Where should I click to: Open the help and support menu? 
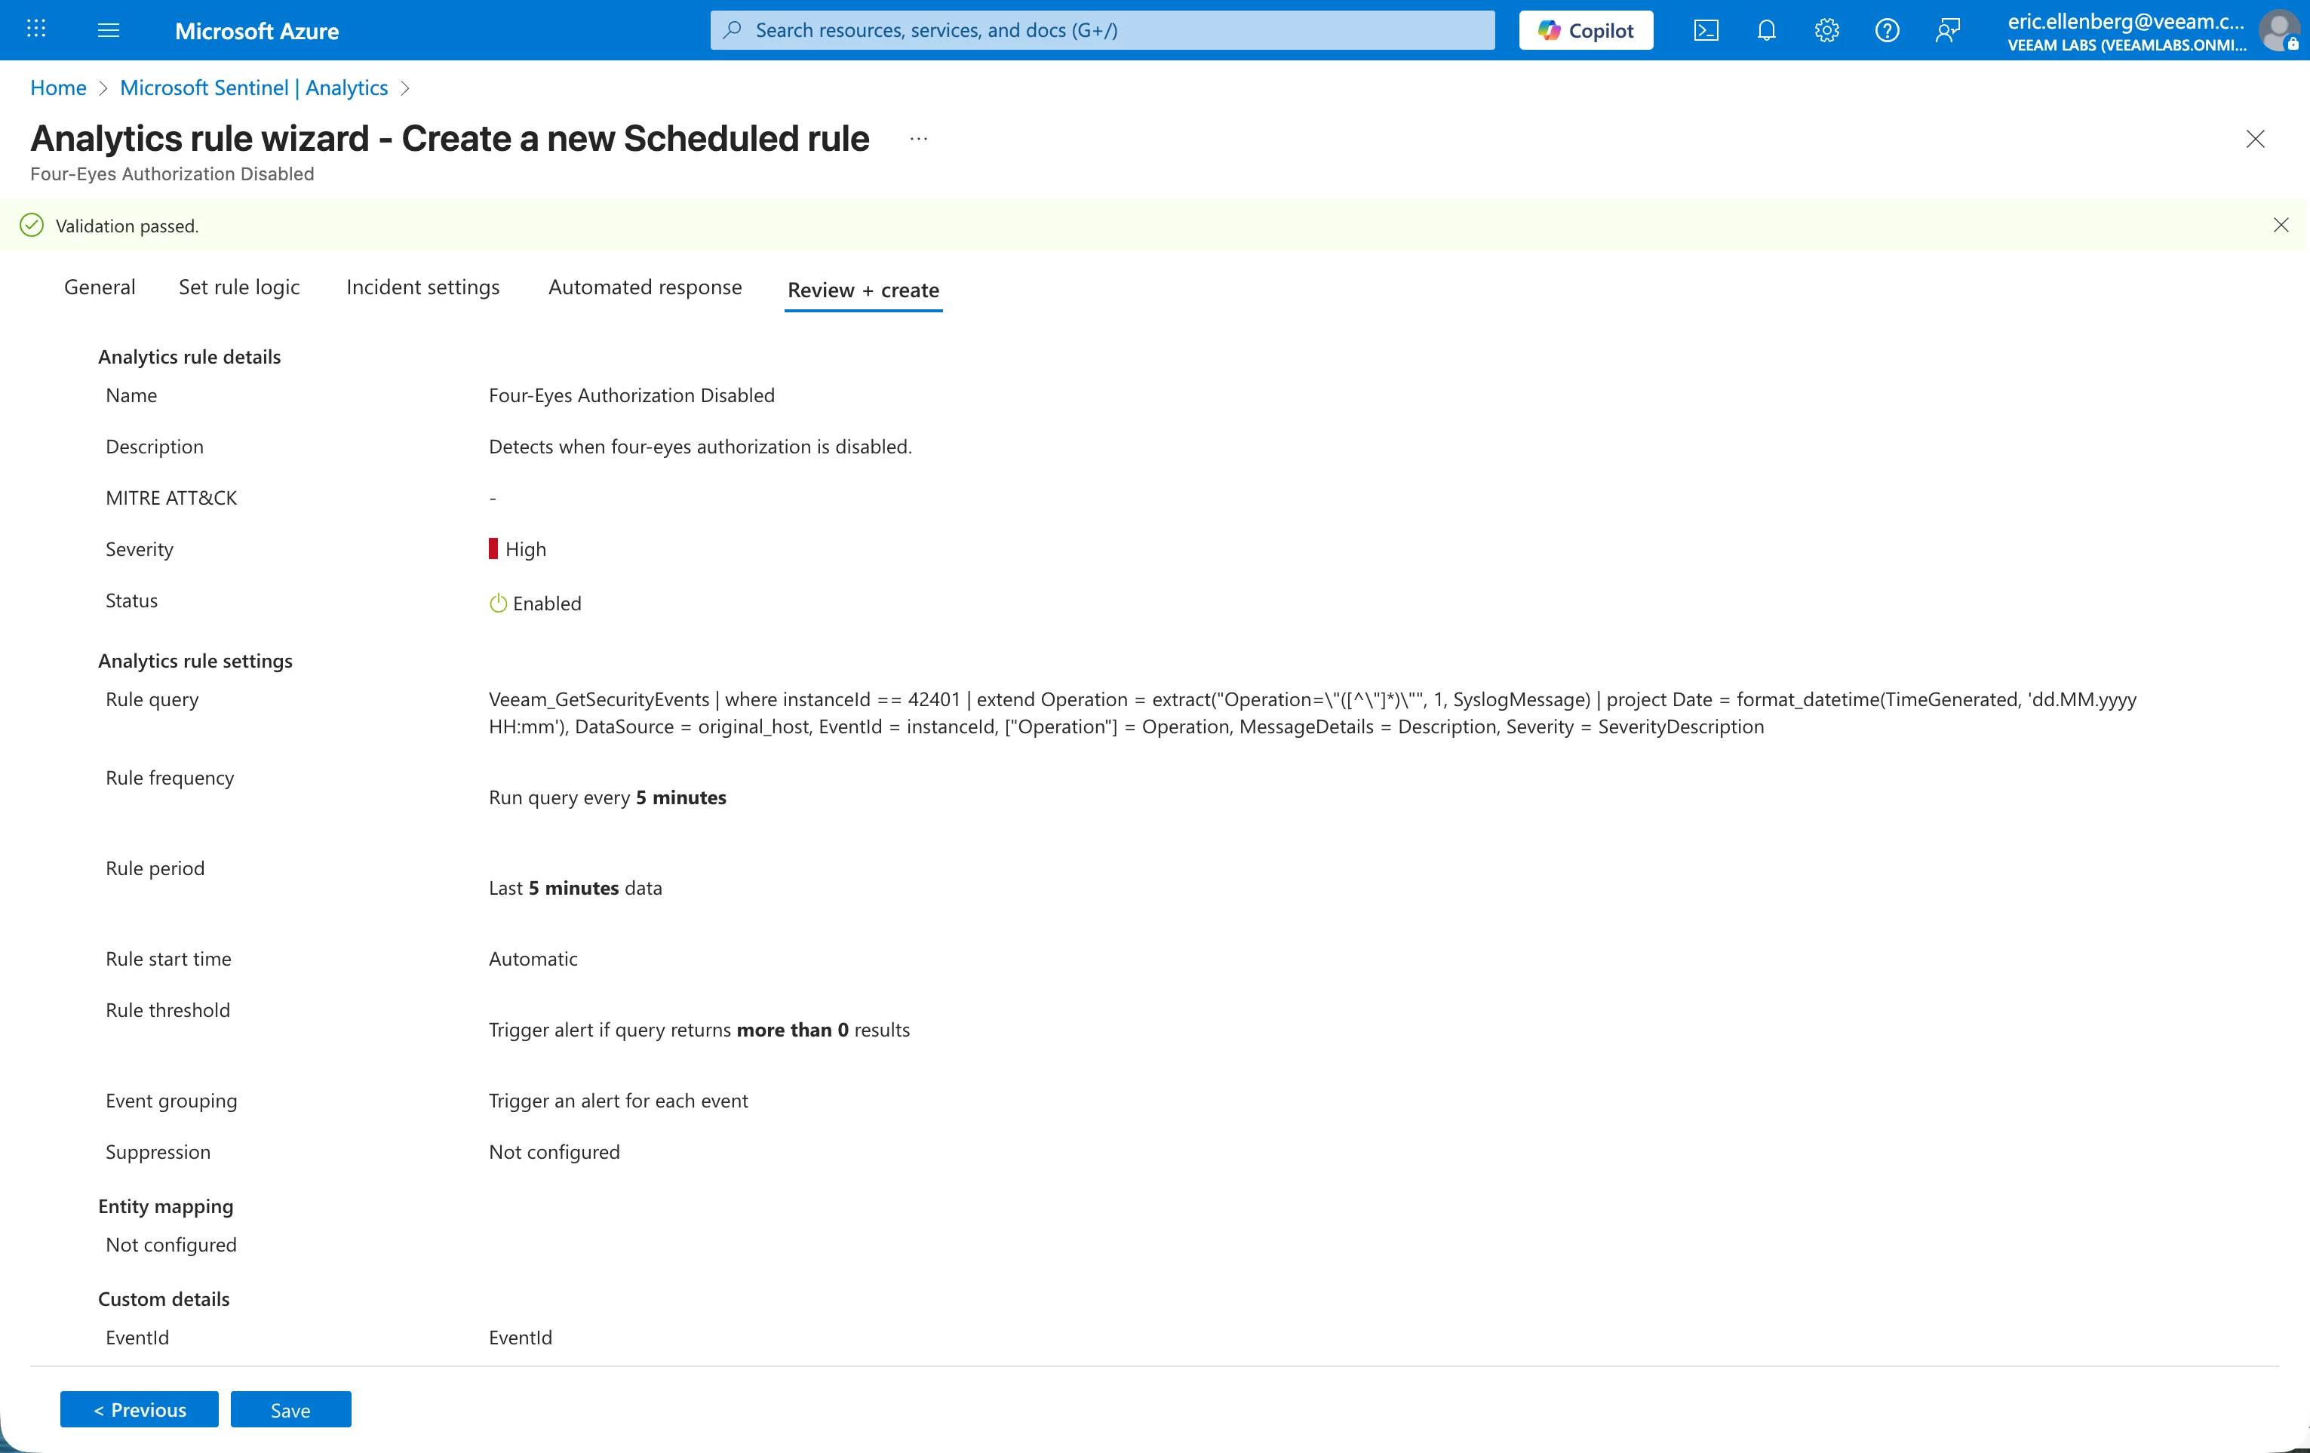[1886, 29]
